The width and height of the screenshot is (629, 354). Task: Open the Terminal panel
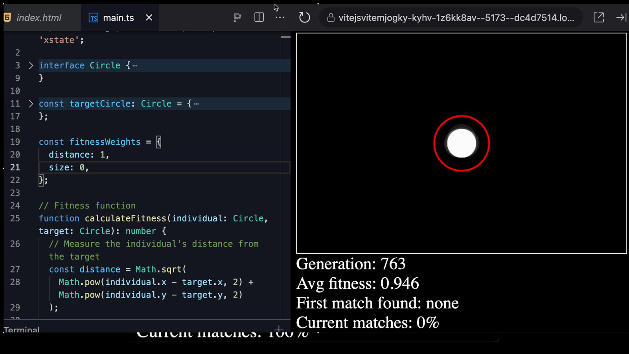[x=22, y=329]
